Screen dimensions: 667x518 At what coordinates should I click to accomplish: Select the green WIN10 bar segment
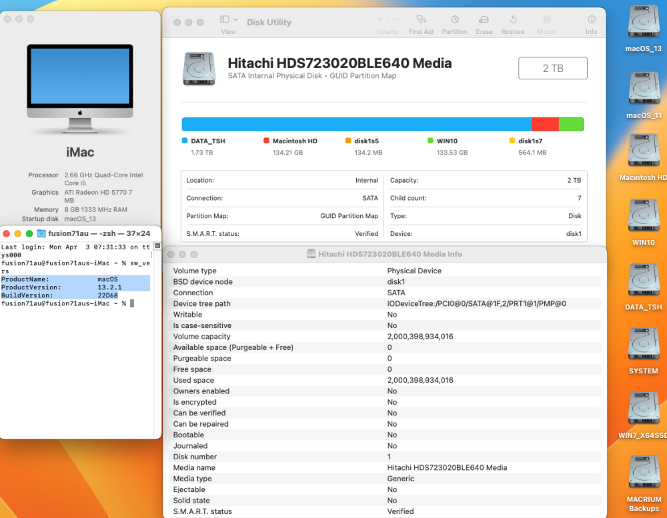[571, 124]
